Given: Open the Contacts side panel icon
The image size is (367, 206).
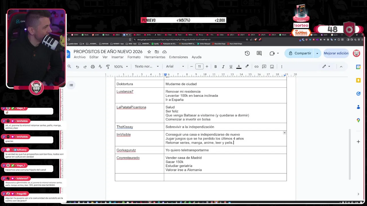Looking at the screenshot, I should click(358, 107).
